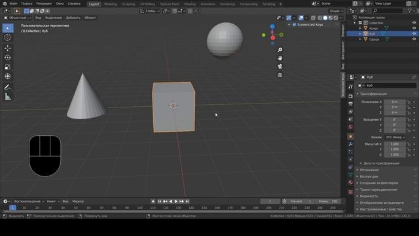Open the Particles properties tab icon
This screenshot has height=236, width=419.
pyautogui.click(x=351, y=151)
